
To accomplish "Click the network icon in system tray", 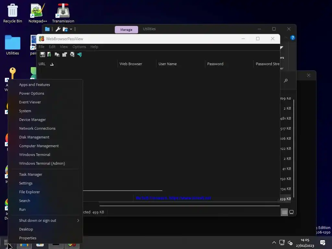I will tap(282, 243).
